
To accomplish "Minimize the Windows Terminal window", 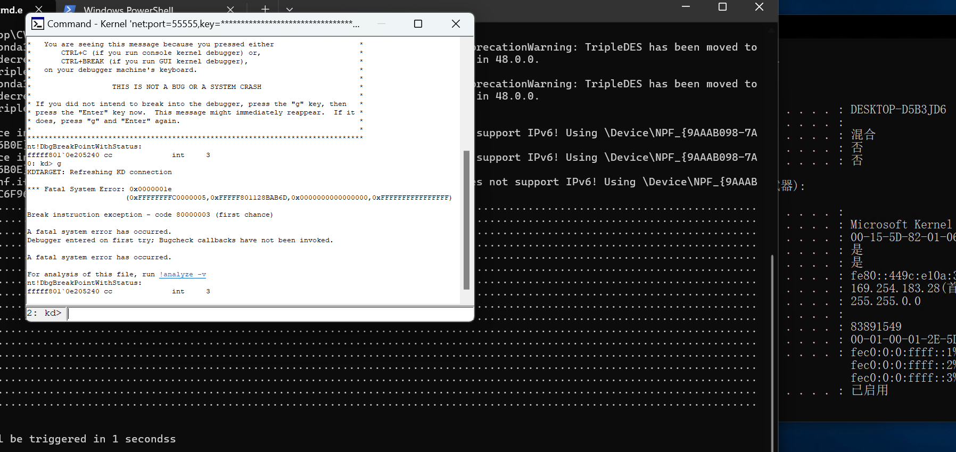I will click(686, 7).
